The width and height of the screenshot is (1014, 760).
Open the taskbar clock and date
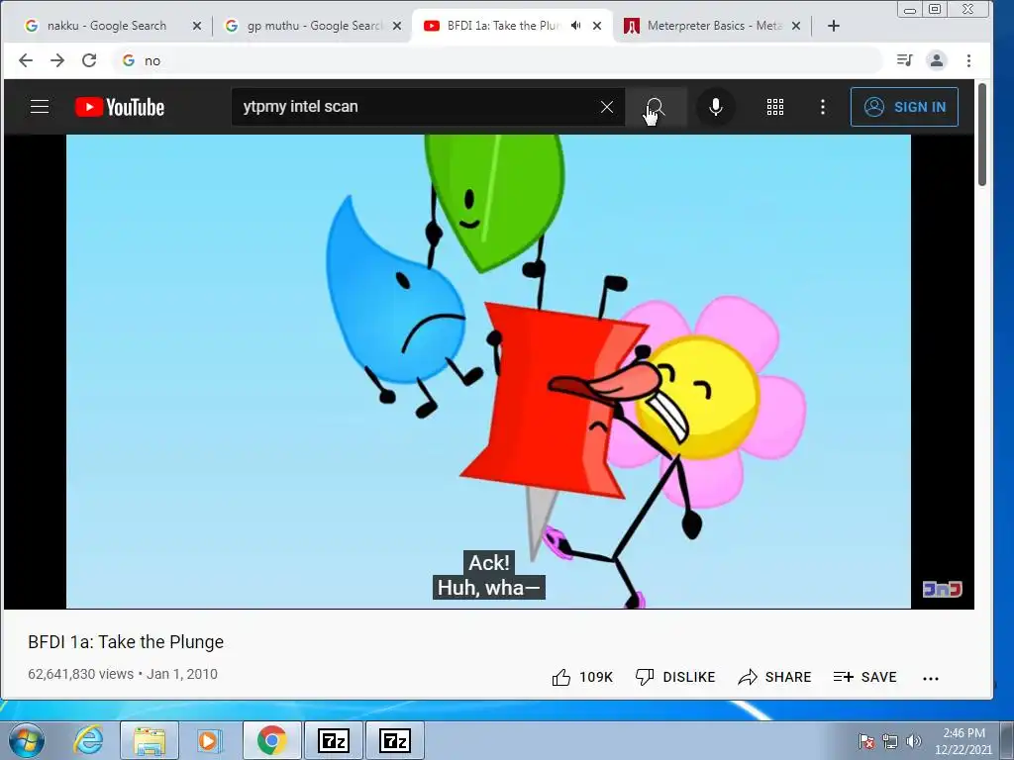pos(963,741)
